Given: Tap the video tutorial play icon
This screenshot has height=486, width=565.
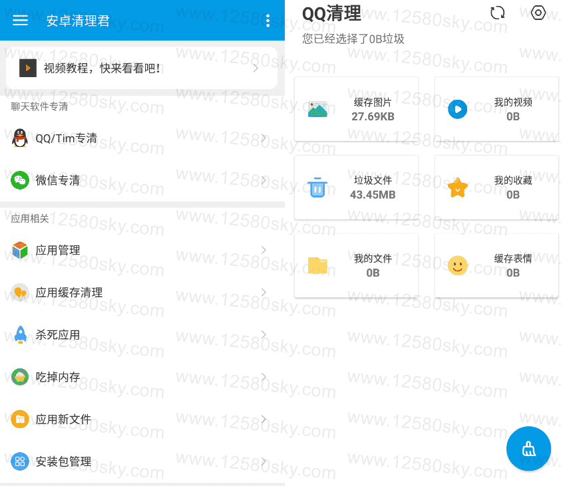Looking at the screenshot, I should 28,68.
